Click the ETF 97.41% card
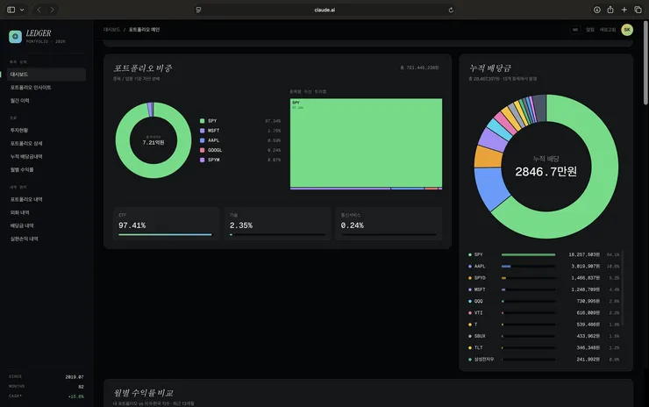The height and width of the screenshot is (407, 649). coord(167,224)
